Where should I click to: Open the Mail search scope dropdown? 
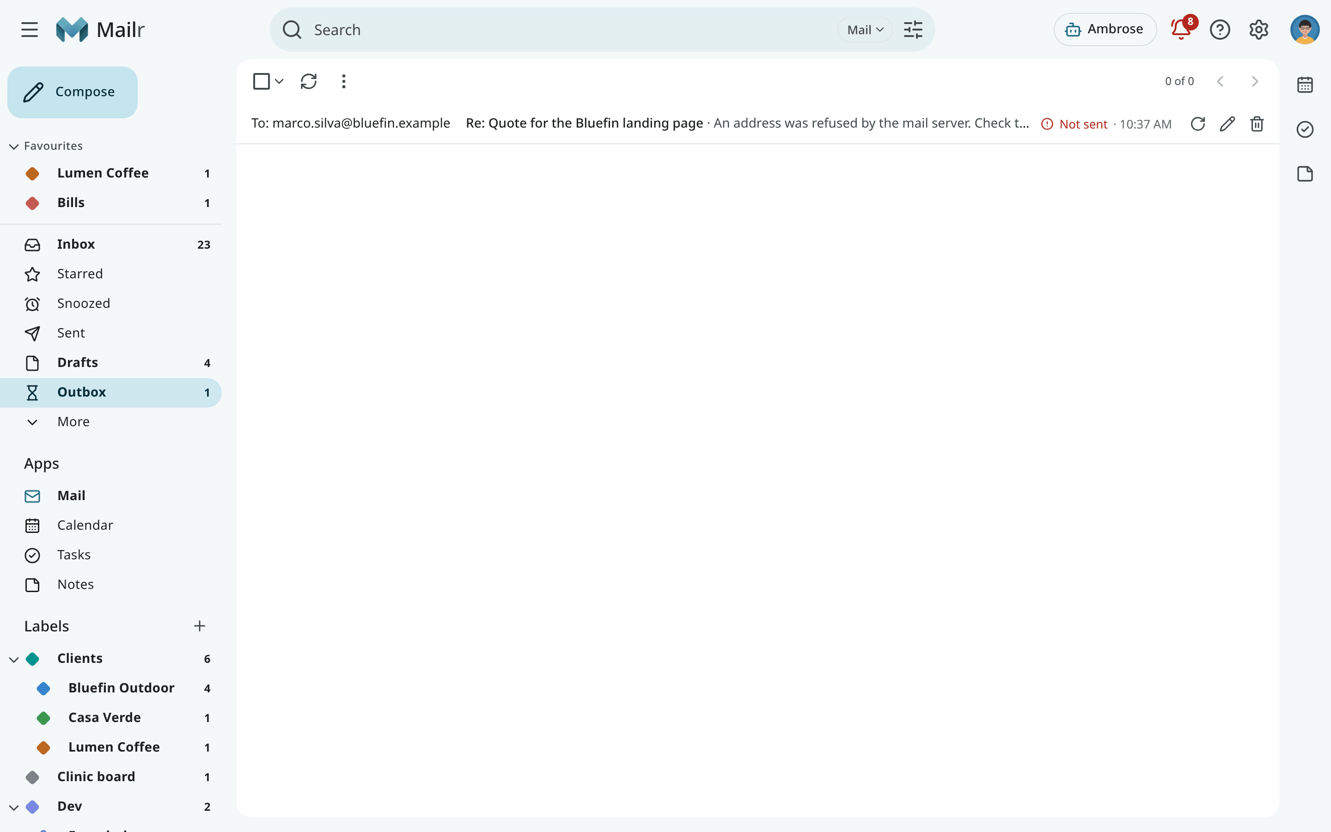pos(865,30)
